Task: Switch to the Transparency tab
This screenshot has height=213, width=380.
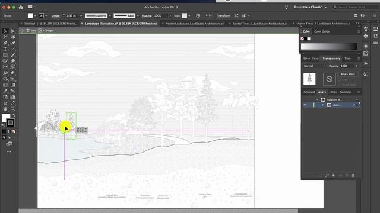Action: click(x=331, y=59)
